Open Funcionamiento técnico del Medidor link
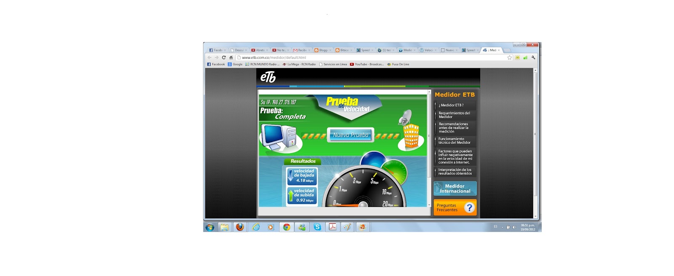 [454, 141]
